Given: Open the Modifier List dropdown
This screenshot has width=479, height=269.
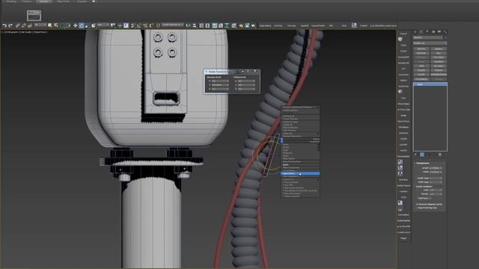Looking at the screenshot, I should coord(430,43).
